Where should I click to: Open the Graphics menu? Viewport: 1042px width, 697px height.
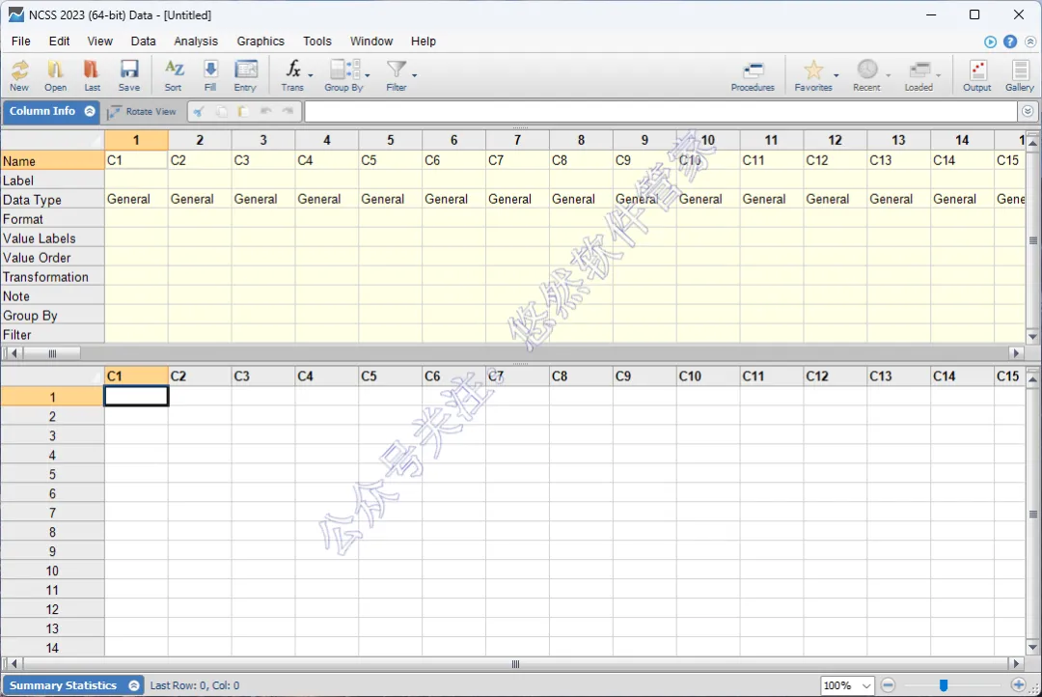[260, 42]
